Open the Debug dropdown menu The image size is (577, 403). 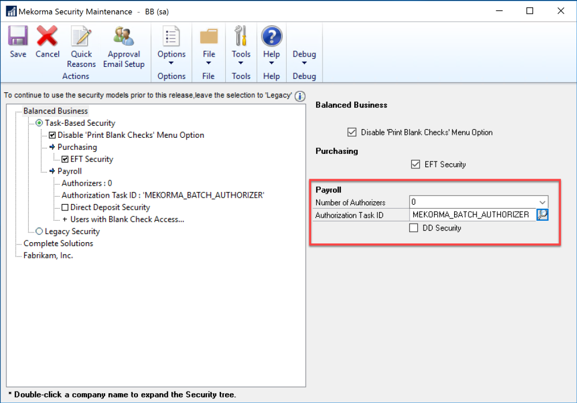point(304,63)
